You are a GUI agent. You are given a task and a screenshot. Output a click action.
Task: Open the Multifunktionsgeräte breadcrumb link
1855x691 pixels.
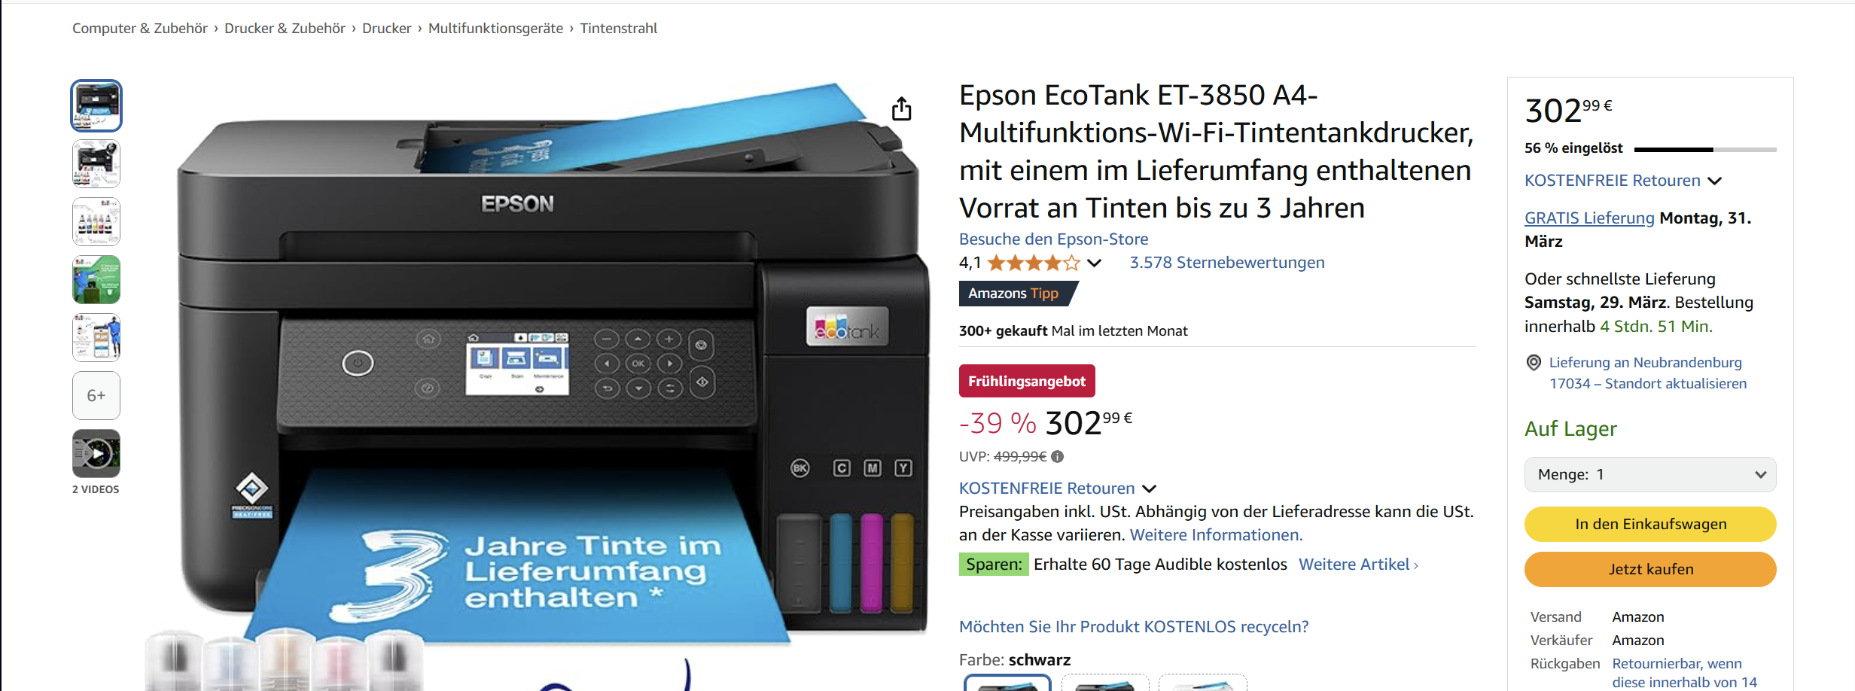pos(495,28)
